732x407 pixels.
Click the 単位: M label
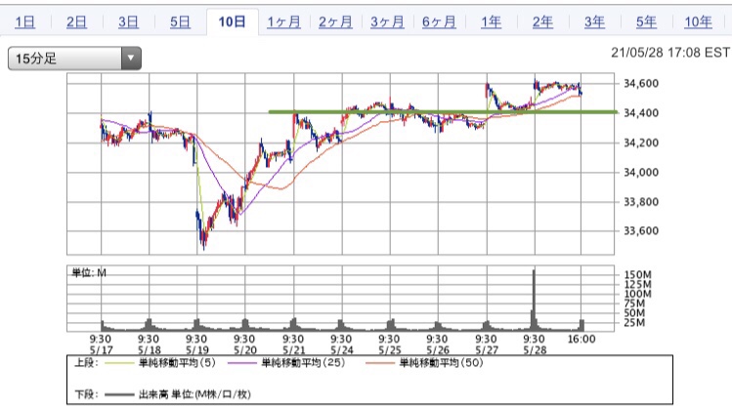point(89,272)
